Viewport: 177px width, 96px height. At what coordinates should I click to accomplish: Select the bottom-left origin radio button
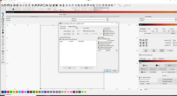78,34
